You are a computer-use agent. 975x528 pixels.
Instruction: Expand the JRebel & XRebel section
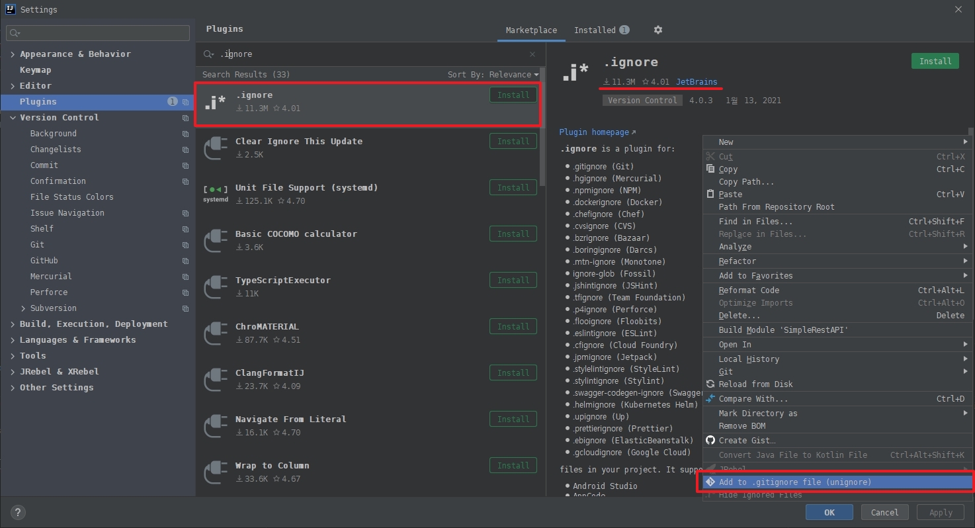click(x=13, y=372)
